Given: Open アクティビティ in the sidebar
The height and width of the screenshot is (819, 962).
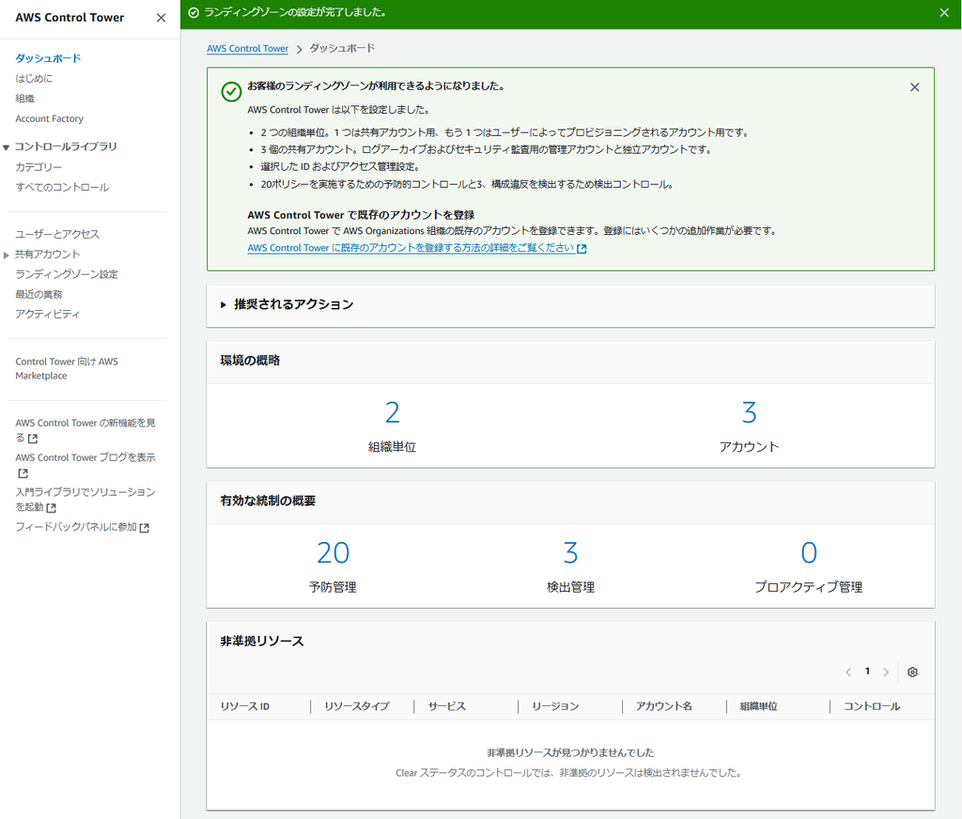Looking at the screenshot, I should click(x=47, y=314).
